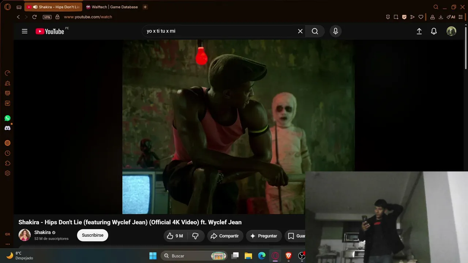Open WhatsApp in the sidebar
The height and width of the screenshot is (263, 468).
click(x=7, y=118)
